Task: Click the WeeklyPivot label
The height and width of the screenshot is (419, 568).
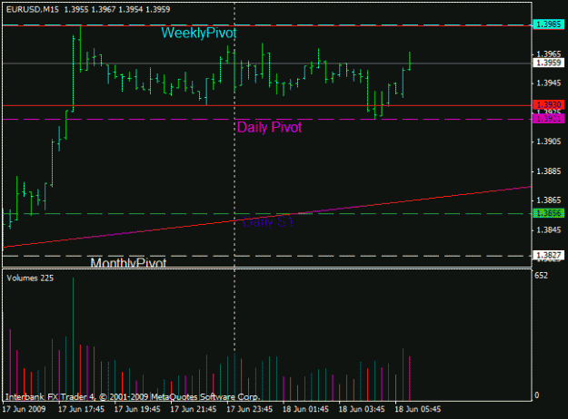Action: (x=198, y=33)
